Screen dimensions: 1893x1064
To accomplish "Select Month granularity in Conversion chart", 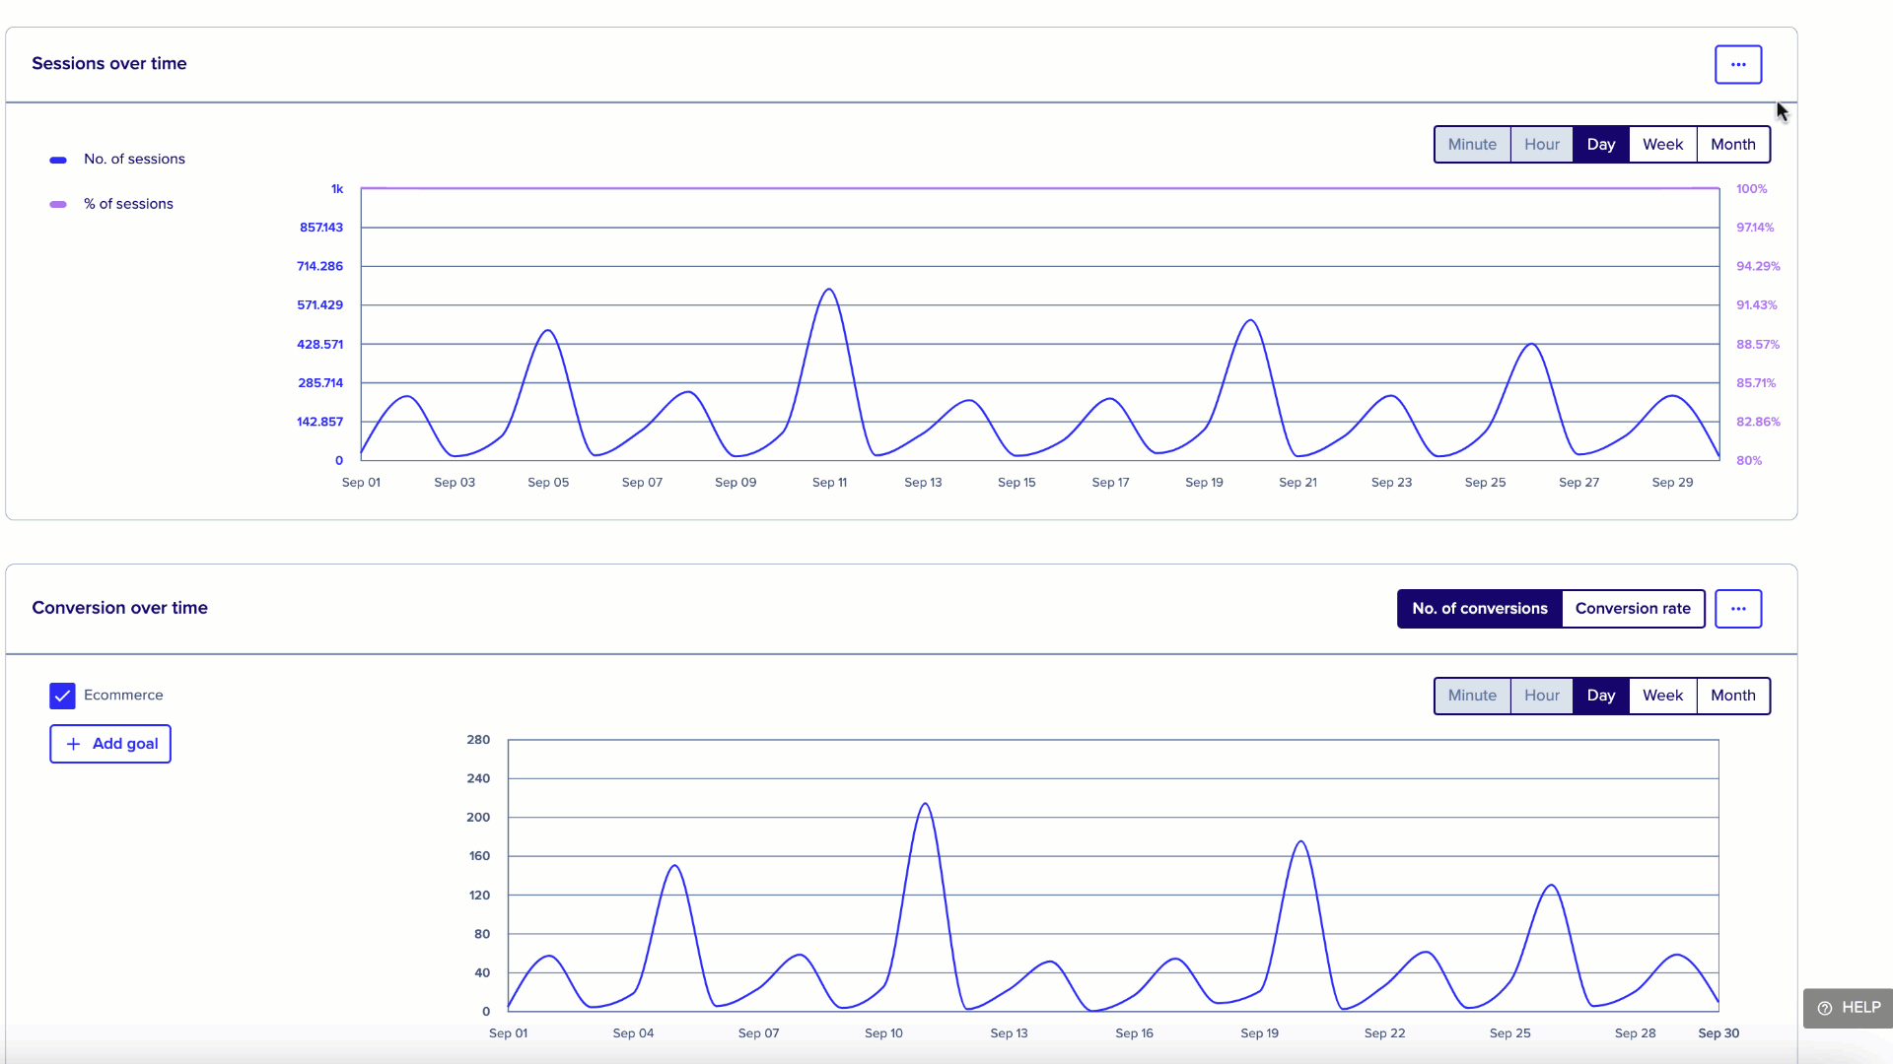I will coord(1733,696).
